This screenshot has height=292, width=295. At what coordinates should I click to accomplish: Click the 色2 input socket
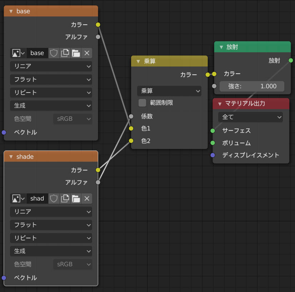tap(131, 141)
